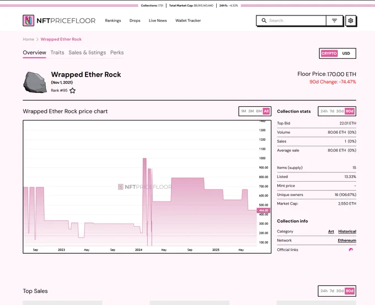This screenshot has width=375, height=305.
Task: Click the Floor Price 170.00 ETH value
Action: pos(341,74)
